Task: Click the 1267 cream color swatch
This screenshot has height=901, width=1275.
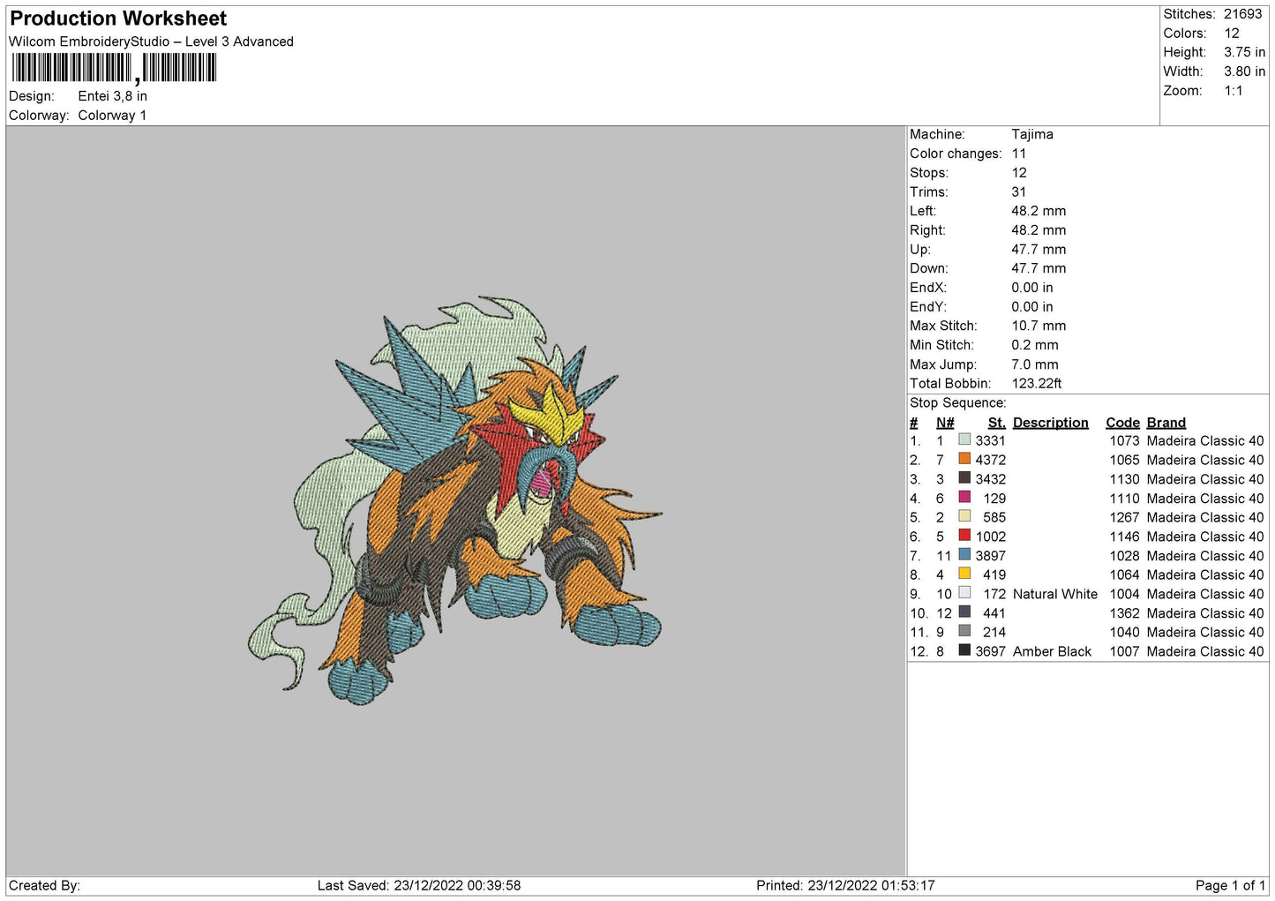Action: [964, 516]
